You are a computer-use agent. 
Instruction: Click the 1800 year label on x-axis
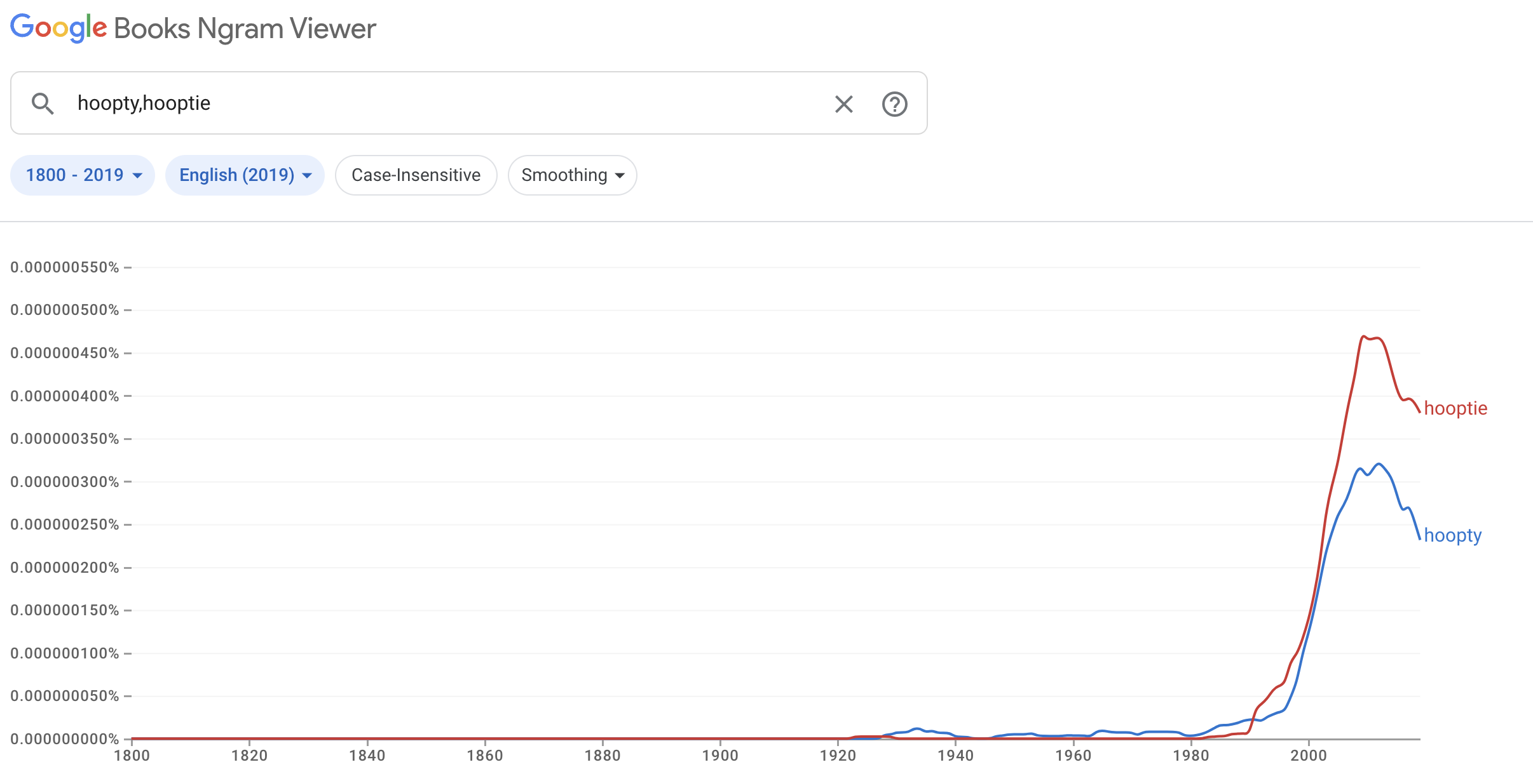pyautogui.click(x=132, y=756)
